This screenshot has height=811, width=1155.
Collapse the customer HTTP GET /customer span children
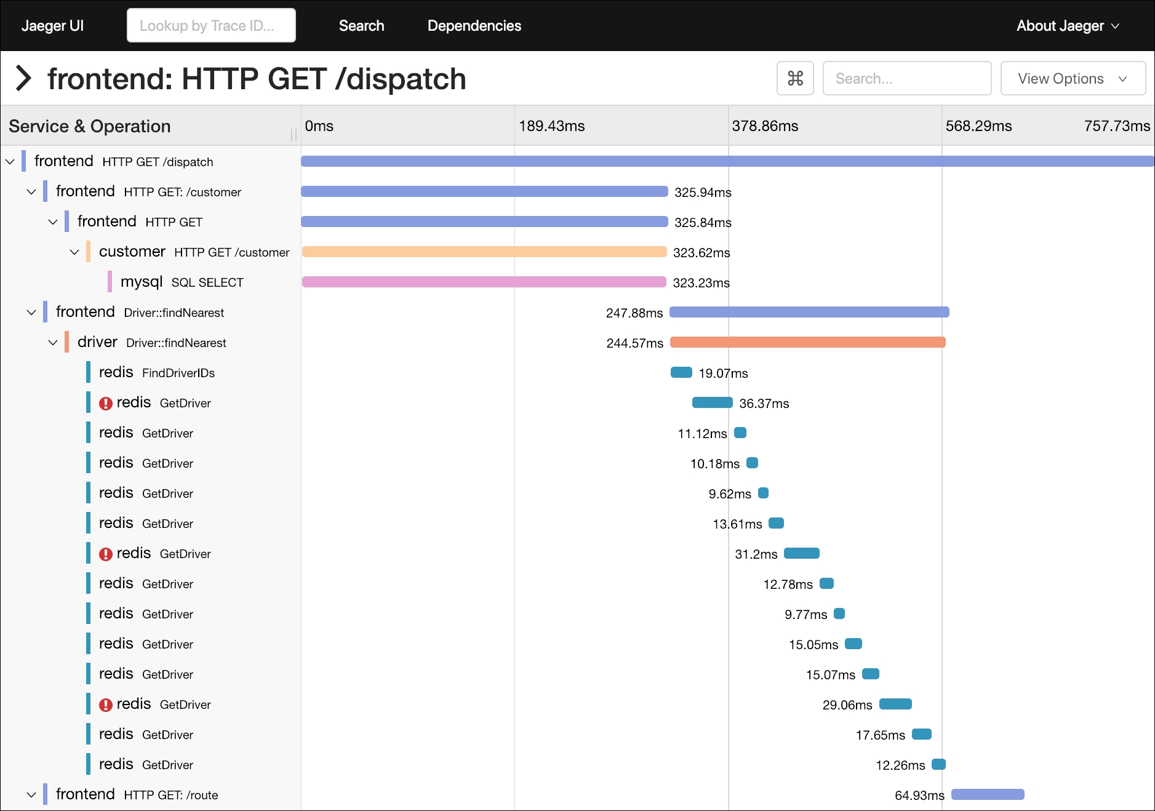[74, 252]
